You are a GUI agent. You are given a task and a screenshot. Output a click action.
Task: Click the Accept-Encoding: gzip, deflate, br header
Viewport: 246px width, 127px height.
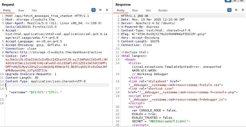point(36,45)
